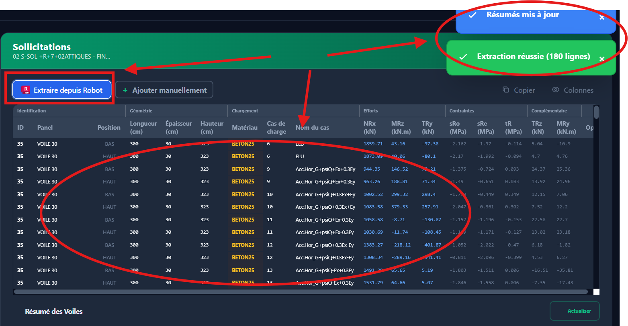Select the Contraintes column group header
Viewport: 628px width, 326px height.
click(462, 111)
